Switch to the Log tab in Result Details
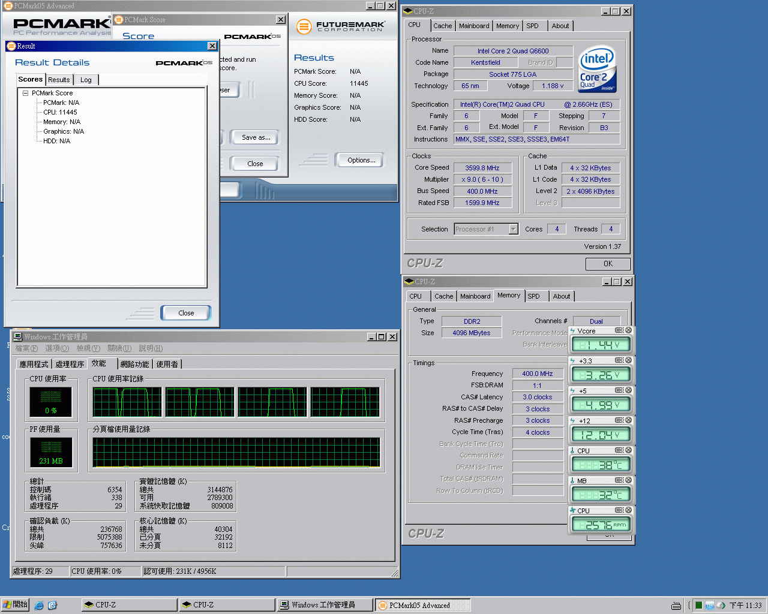Image resolution: width=768 pixels, height=614 pixels. pos(86,80)
